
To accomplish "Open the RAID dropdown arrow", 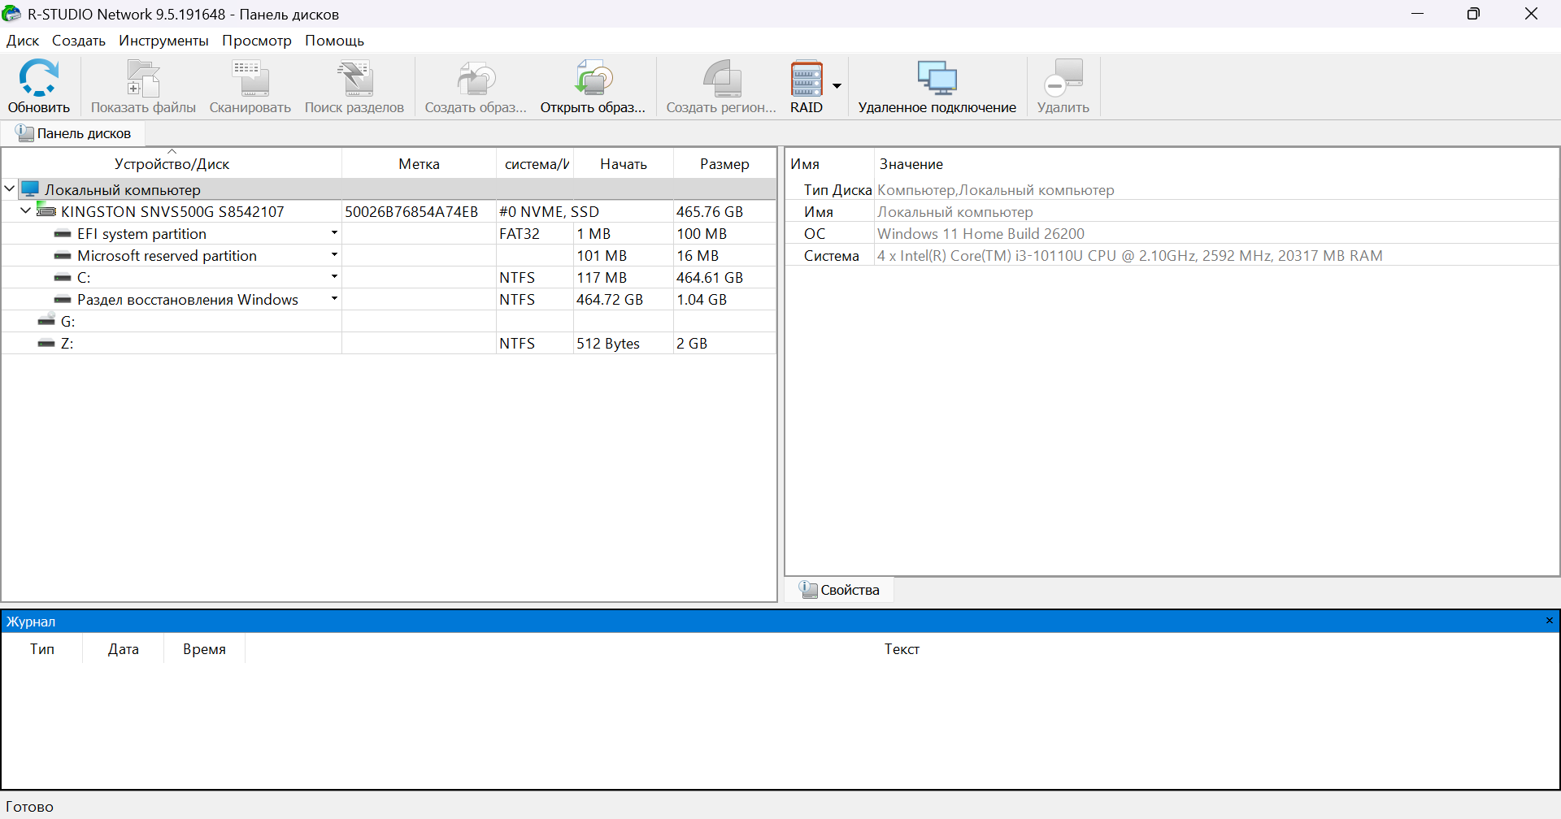I will click(837, 86).
